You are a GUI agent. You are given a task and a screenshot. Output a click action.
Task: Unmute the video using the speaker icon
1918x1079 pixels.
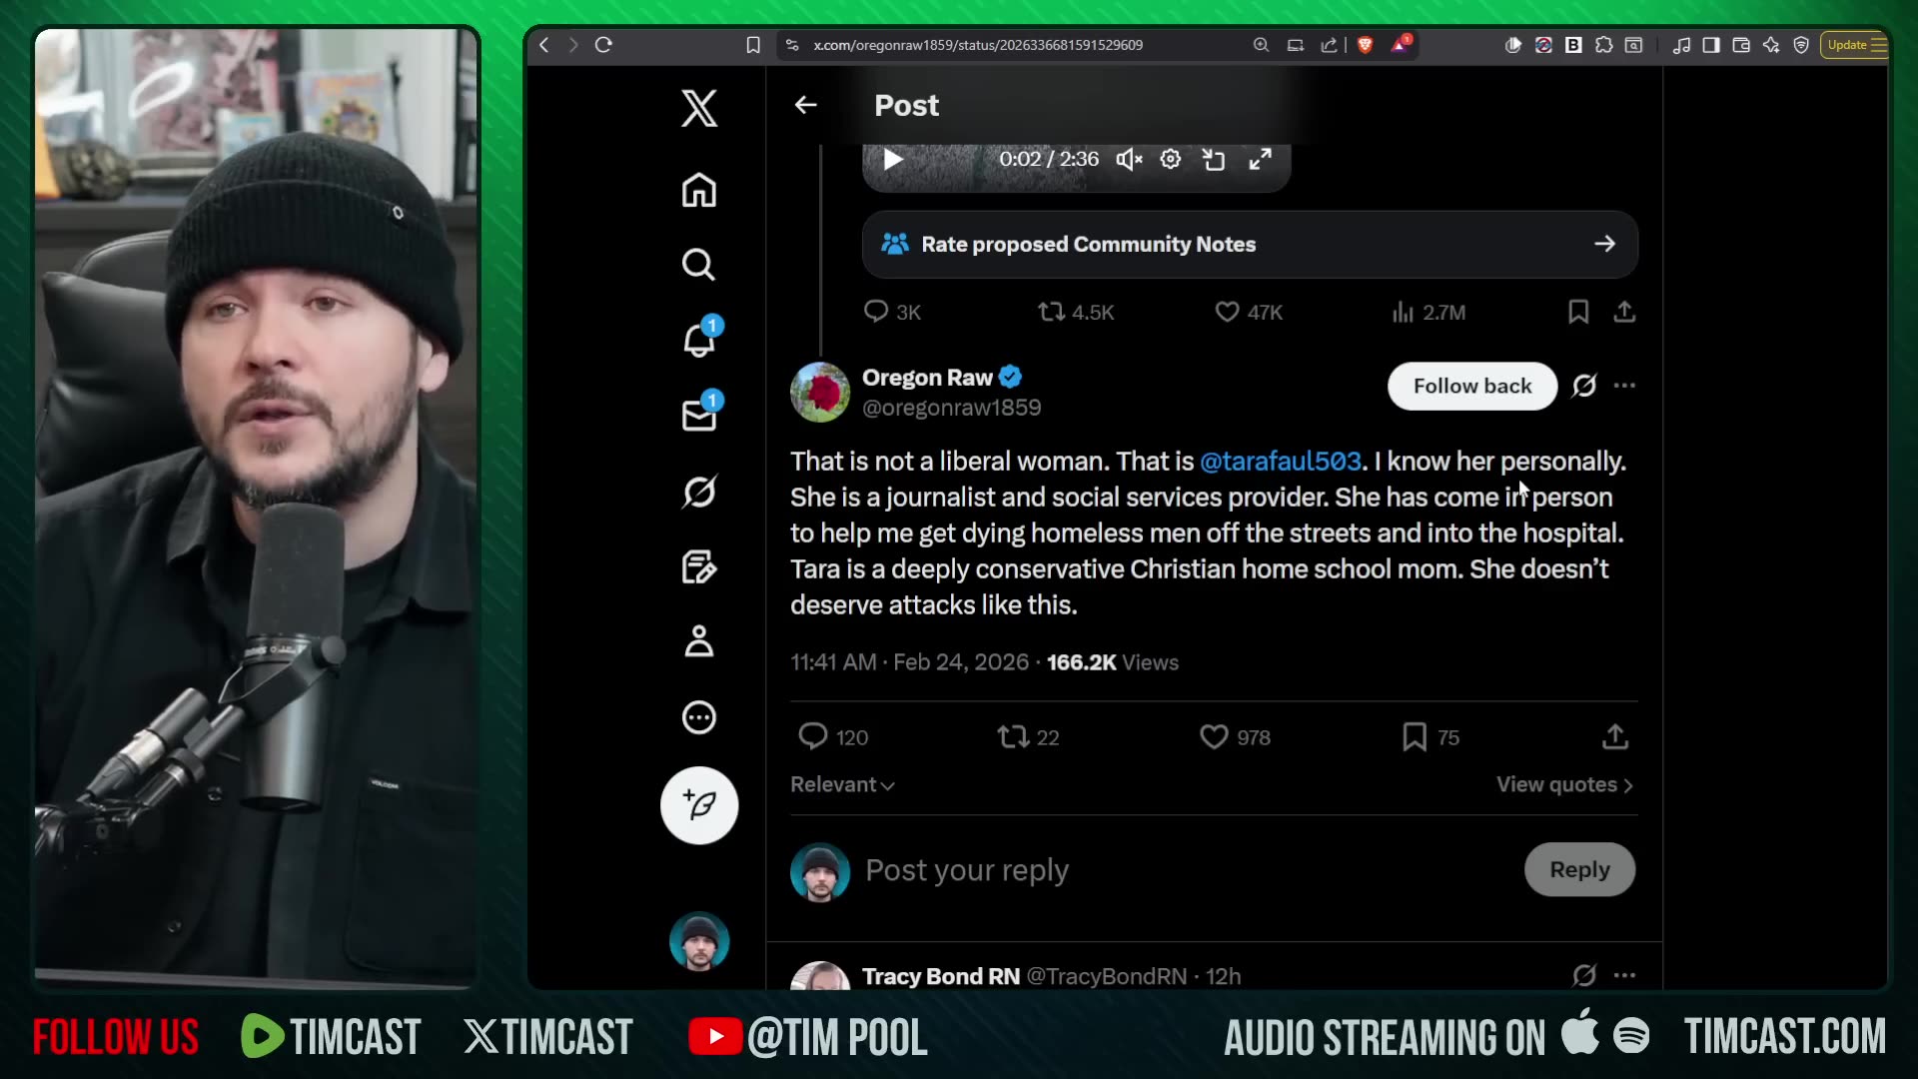coord(1129,160)
